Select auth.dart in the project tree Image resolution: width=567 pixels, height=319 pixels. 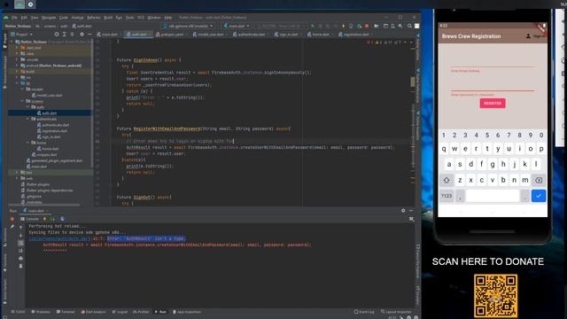[50, 113]
